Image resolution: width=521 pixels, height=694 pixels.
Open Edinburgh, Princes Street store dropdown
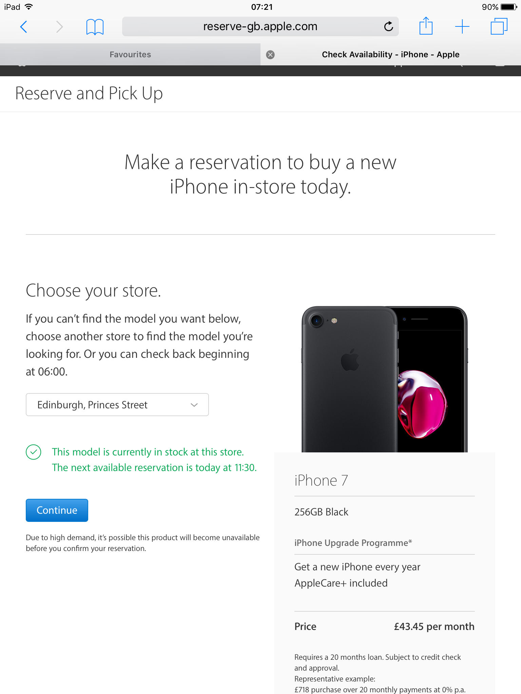[117, 405]
